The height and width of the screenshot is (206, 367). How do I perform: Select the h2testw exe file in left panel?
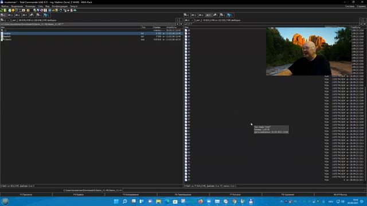(91, 39)
